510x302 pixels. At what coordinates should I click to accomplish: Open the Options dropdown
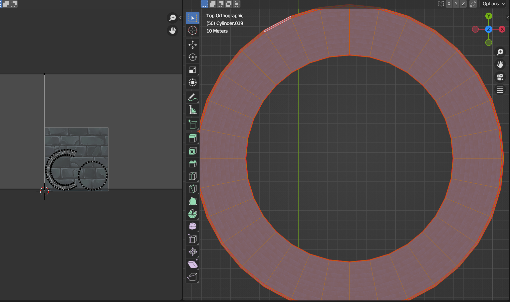(x=494, y=4)
